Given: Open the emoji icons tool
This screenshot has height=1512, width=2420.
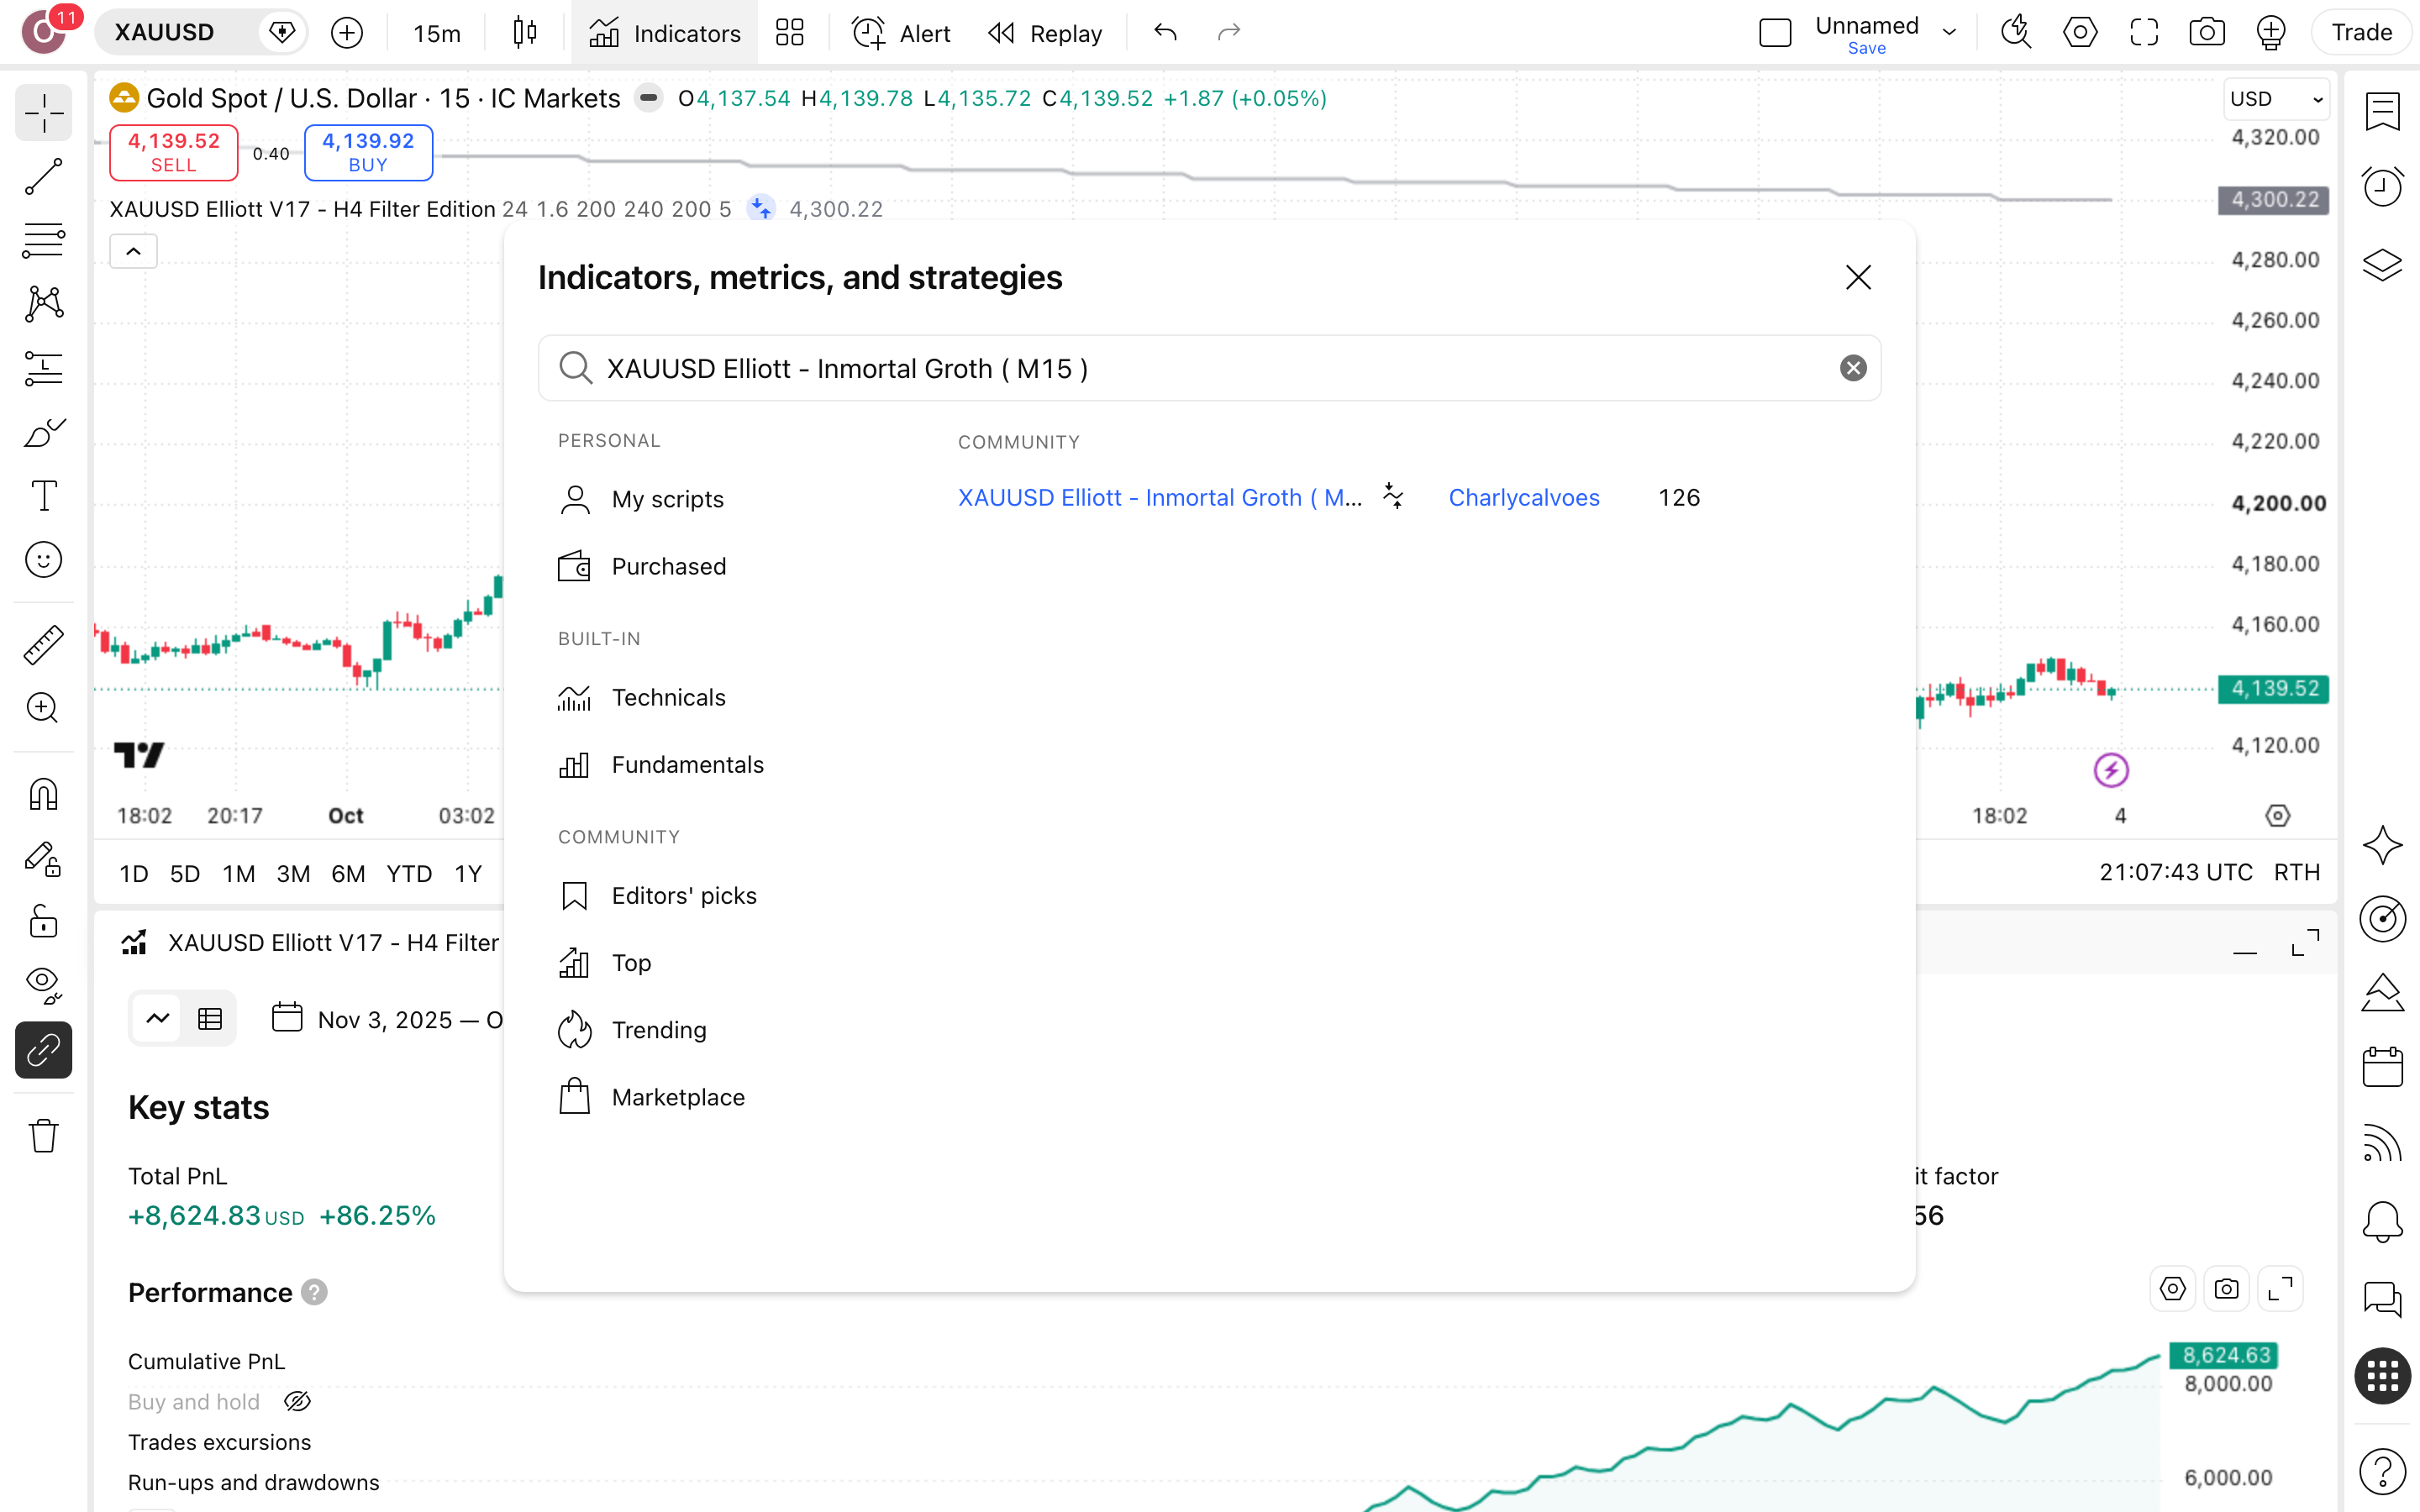Looking at the screenshot, I should click(43, 560).
